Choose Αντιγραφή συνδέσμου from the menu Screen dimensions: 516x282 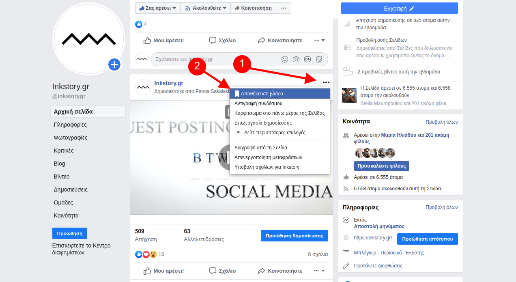(x=258, y=103)
